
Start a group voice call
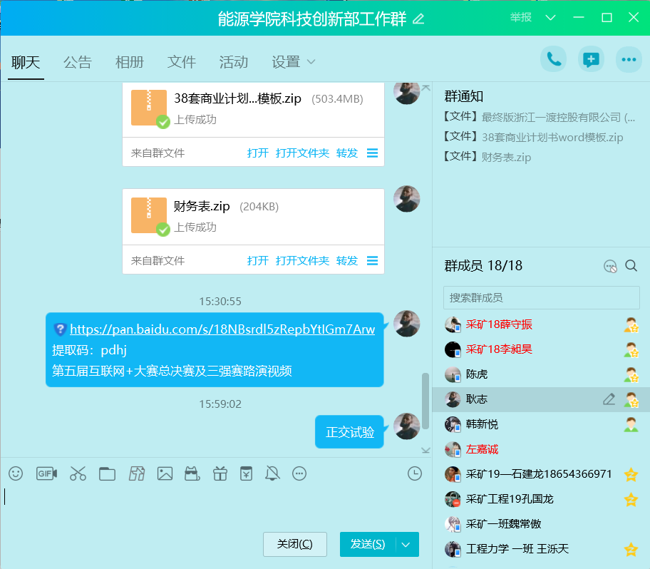tap(553, 60)
